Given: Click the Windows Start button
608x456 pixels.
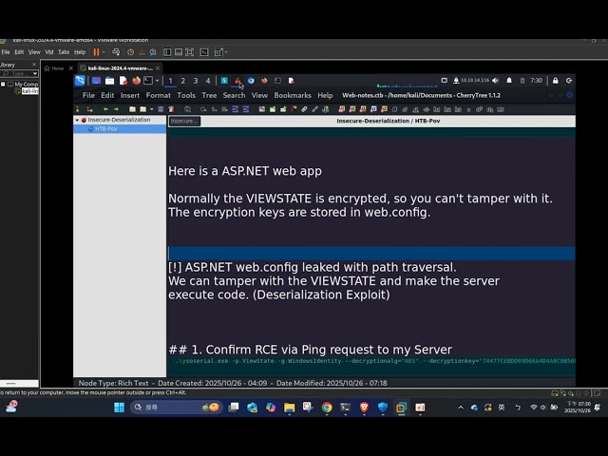Looking at the screenshot, I should pyautogui.click(x=120, y=408).
